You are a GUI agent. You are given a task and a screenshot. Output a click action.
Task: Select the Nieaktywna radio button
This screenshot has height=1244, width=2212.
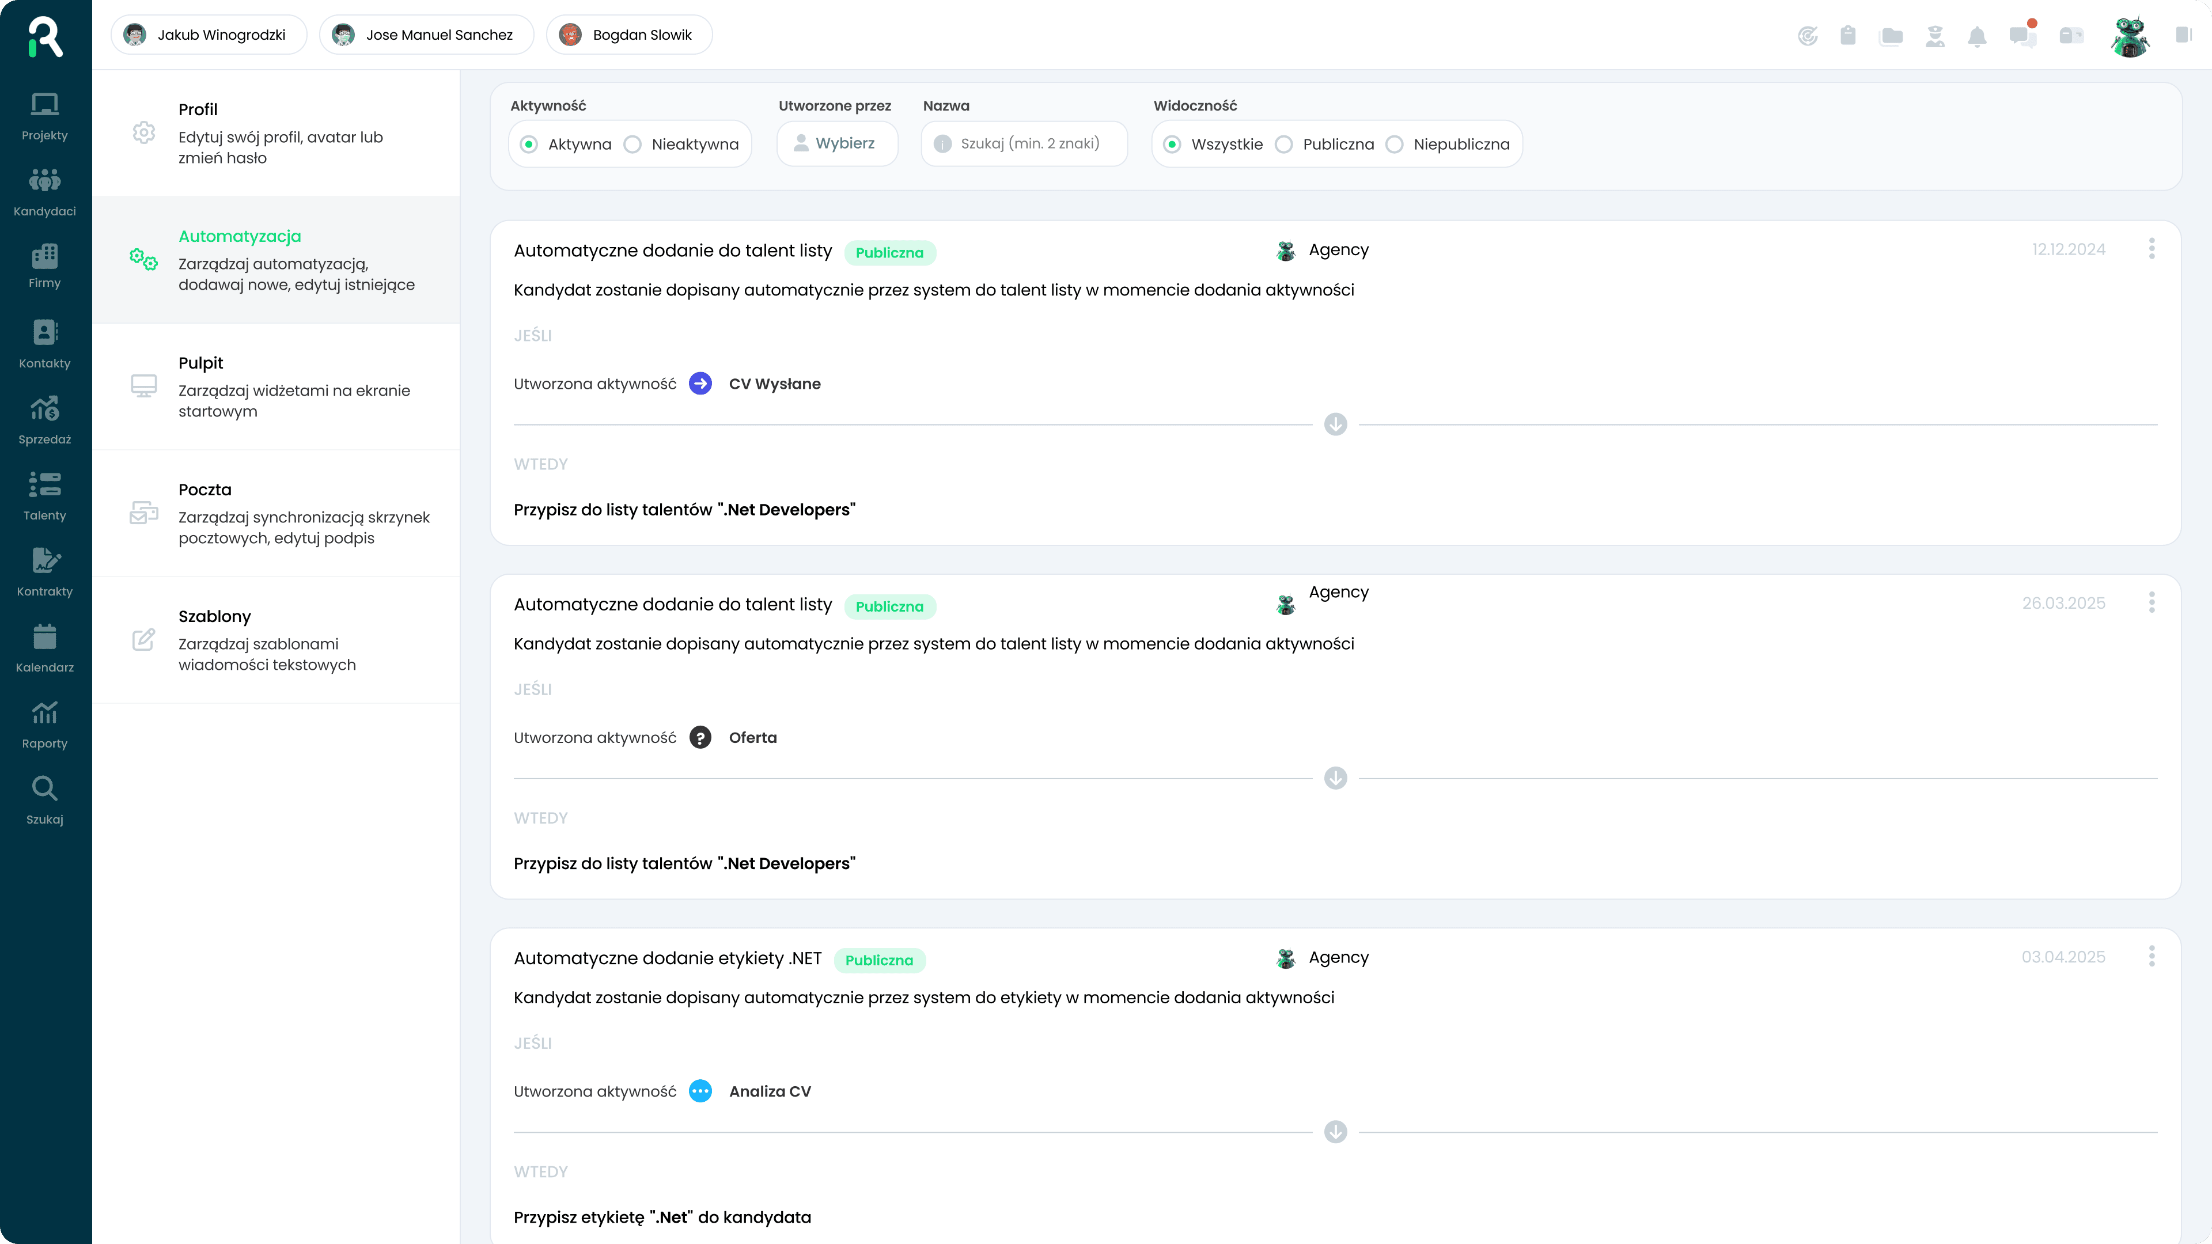point(633,144)
